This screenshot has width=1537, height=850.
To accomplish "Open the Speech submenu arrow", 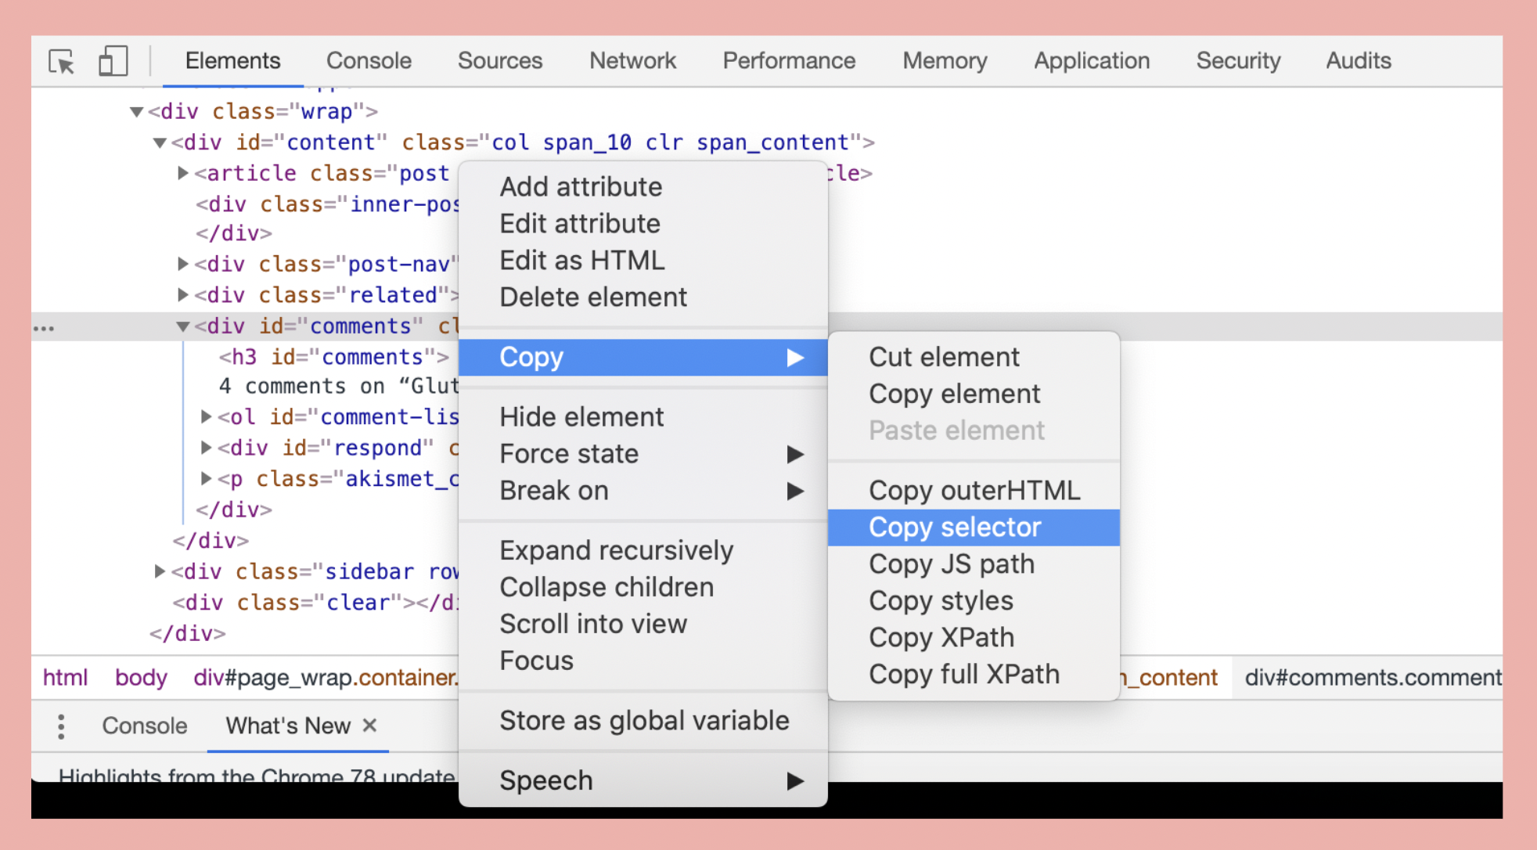I will pyautogui.click(x=797, y=780).
